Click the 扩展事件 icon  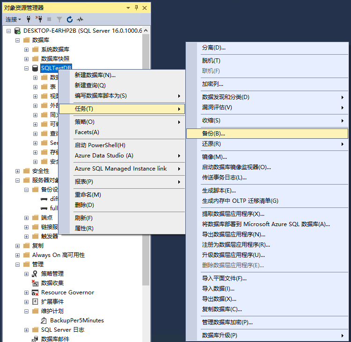[35, 302]
